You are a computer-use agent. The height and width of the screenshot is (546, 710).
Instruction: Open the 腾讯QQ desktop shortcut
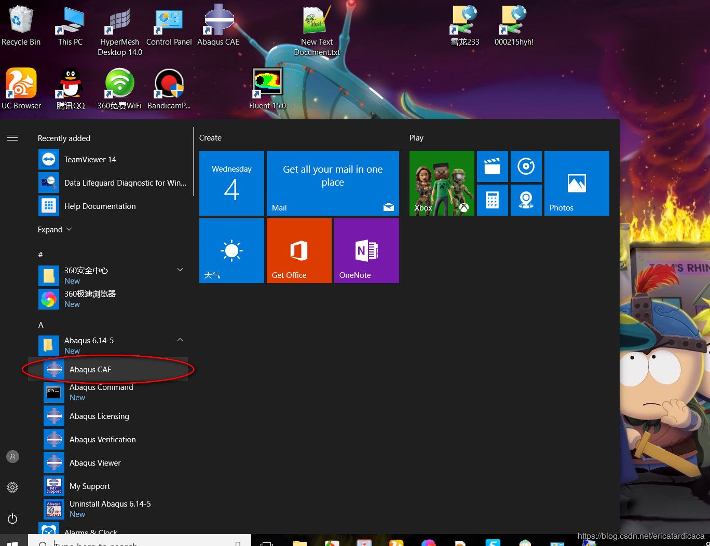71,89
